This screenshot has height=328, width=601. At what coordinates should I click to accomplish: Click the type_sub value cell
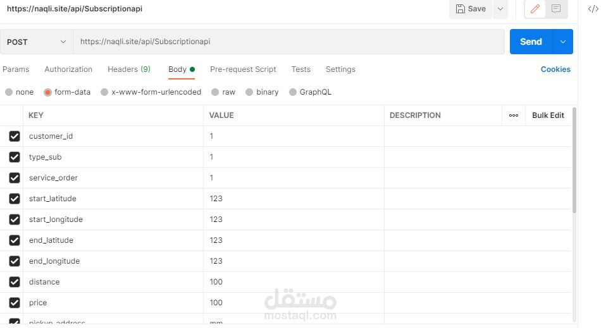pos(294,157)
